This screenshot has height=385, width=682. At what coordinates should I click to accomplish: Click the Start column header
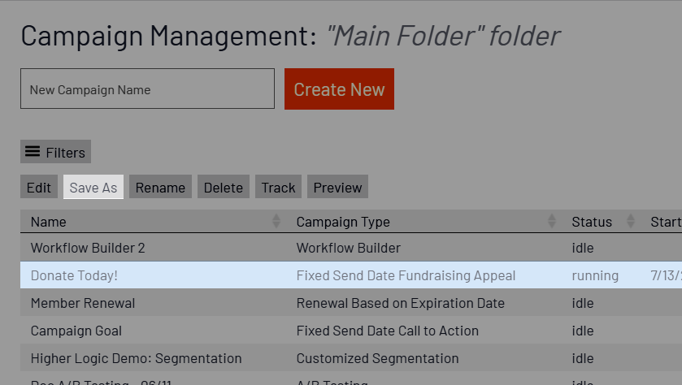666,222
